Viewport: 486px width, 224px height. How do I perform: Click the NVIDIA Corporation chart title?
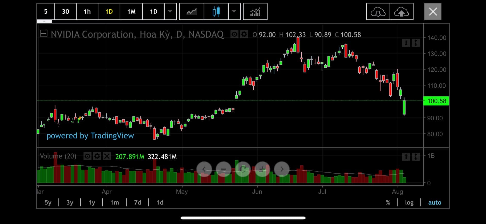pos(137,34)
